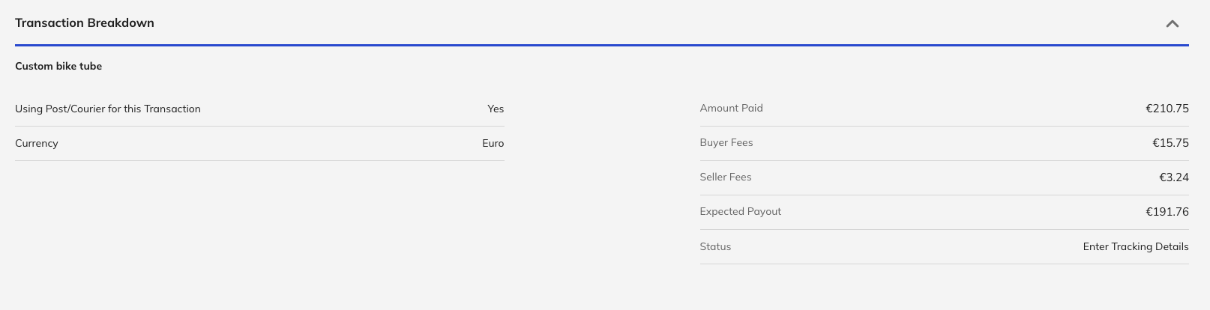Click the Amount Paid label
This screenshot has height=310, width=1210.
[x=731, y=108]
